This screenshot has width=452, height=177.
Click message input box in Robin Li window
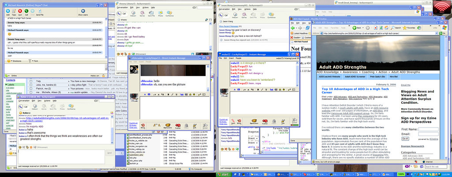(61, 157)
